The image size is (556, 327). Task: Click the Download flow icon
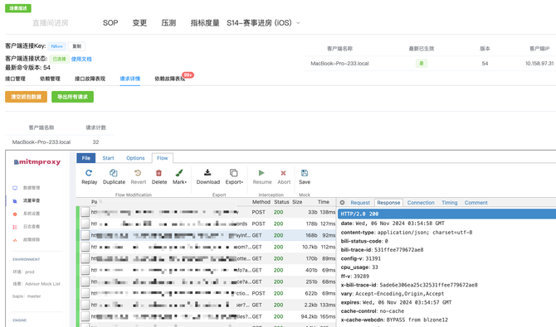click(x=207, y=172)
